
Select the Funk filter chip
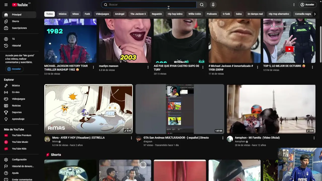click(x=87, y=14)
